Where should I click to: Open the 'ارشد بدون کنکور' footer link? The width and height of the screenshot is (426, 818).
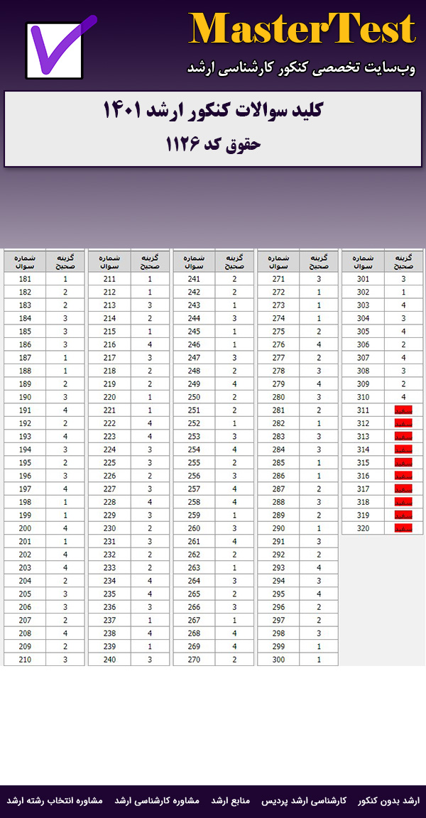[389, 801]
